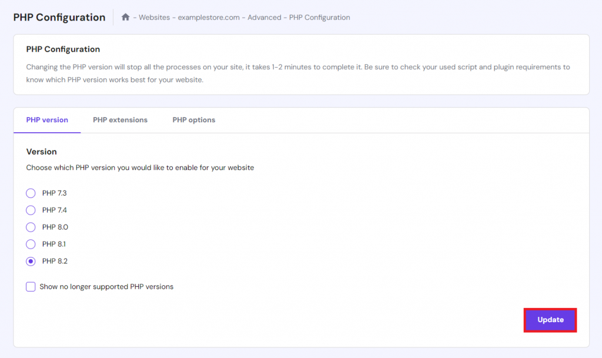
Task: Select the PHP 7.4 radio button
Action: pos(31,210)
